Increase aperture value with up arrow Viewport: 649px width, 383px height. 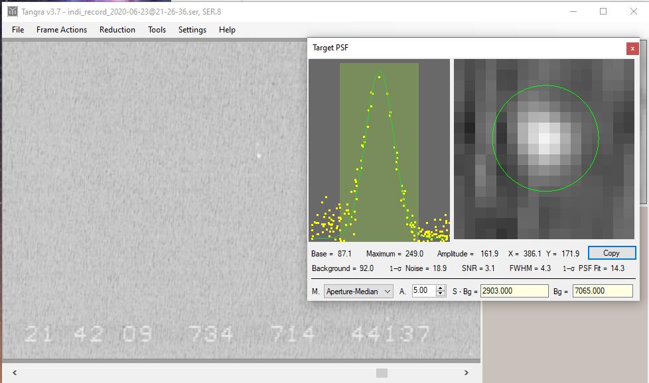(440, 288)
